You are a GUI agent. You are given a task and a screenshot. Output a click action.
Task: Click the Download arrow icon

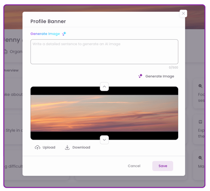(67, 147)
